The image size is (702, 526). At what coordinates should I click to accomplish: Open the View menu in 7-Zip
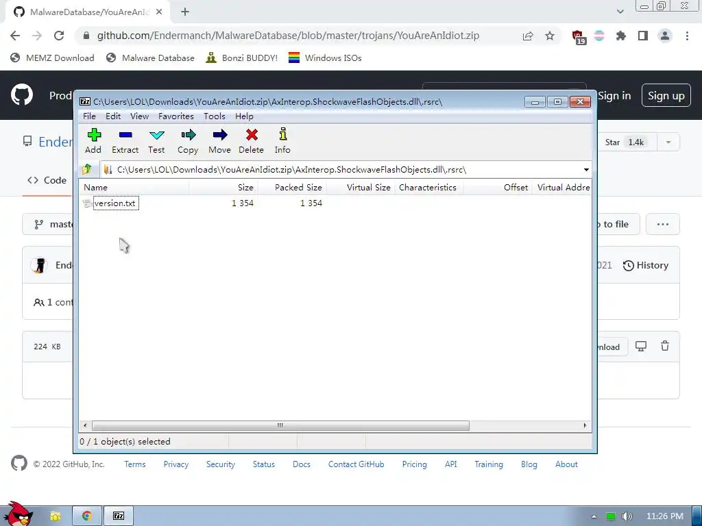139,116
